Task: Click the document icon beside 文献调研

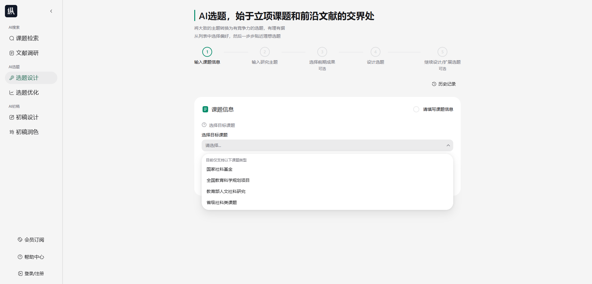Action: click(x=11, y=53)
